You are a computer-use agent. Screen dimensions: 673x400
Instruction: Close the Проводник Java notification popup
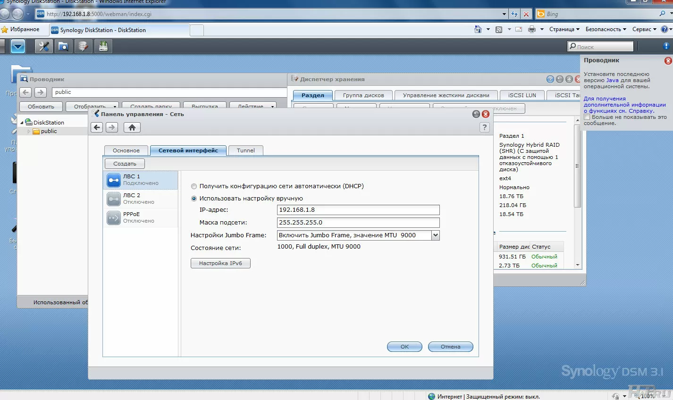coord(668,61)
